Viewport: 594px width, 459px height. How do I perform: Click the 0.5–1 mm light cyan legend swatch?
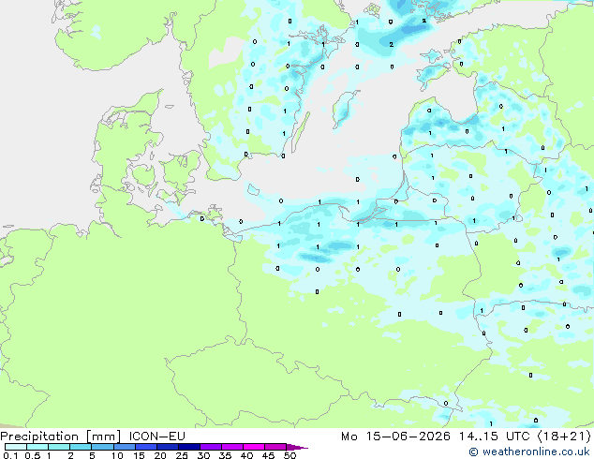pos(37,447)
